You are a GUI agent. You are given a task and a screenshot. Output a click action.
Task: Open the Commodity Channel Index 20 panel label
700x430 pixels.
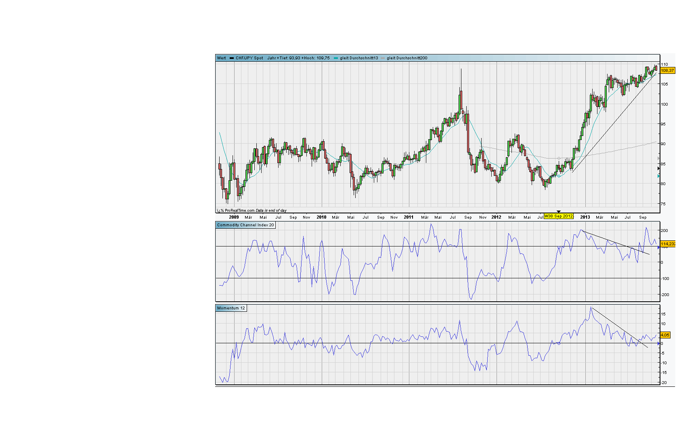pyautogui.click(x=245, y=225)
